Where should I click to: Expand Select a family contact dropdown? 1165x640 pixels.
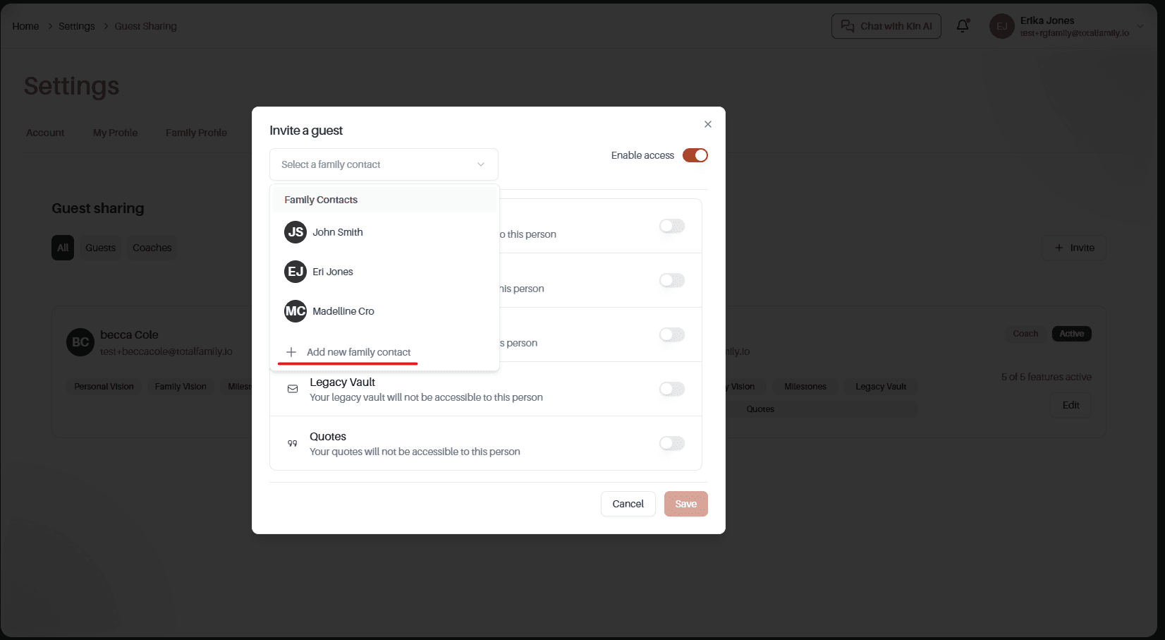(x=384, y=164)
